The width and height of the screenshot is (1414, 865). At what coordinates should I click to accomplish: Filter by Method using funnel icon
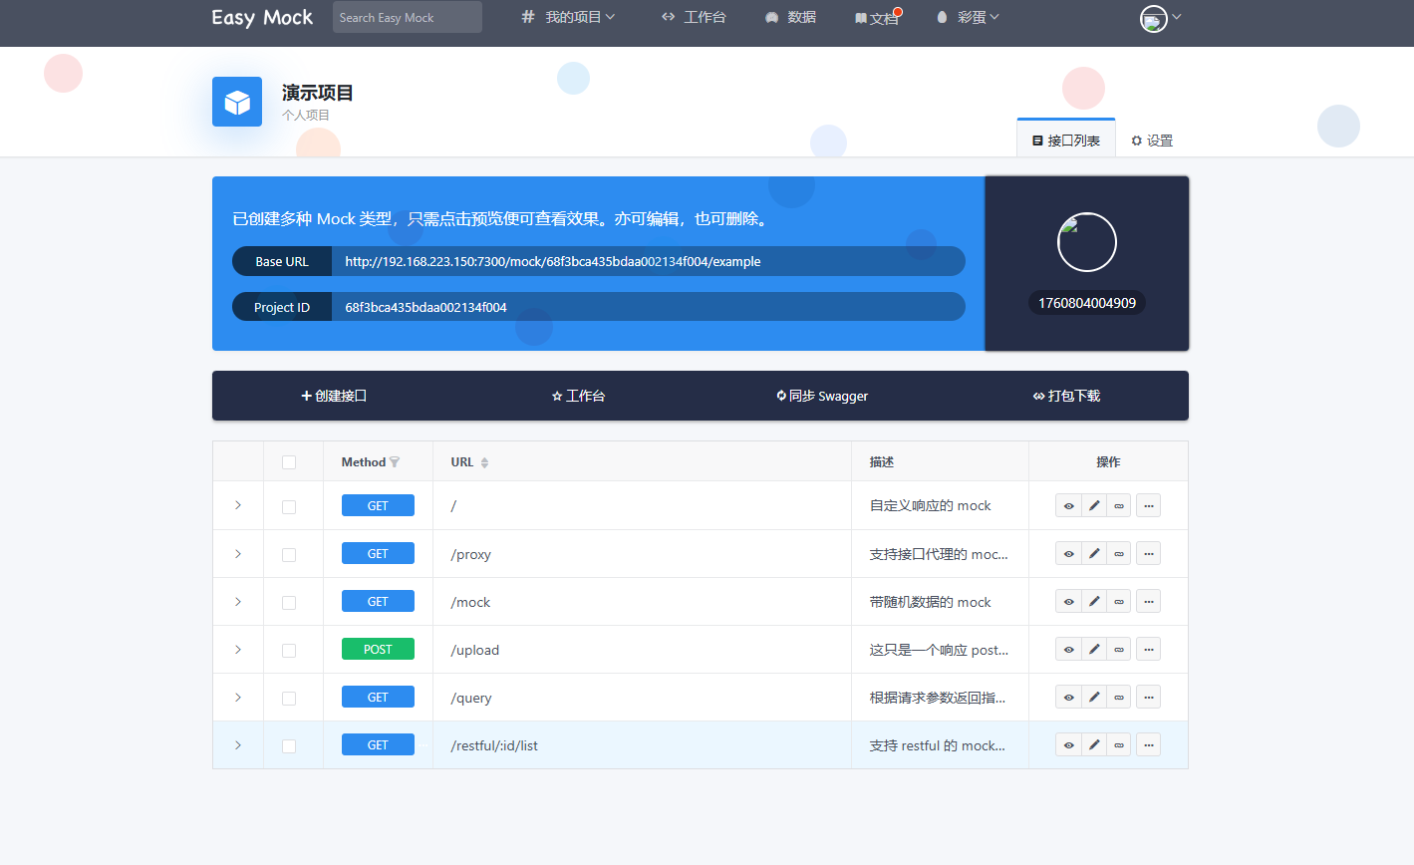coord(395,462)
